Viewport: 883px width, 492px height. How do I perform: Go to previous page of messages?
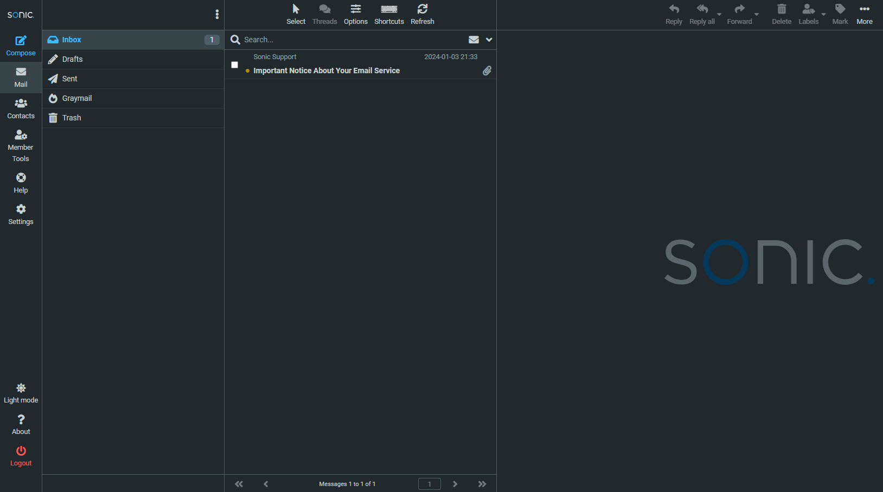tap(266, 484)
